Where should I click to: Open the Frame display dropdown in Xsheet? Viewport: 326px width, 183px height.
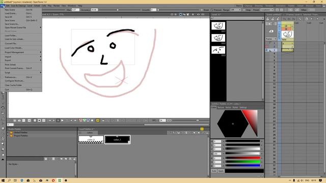[x=271, y=39]
